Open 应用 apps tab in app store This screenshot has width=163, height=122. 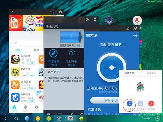click(25, 108)
